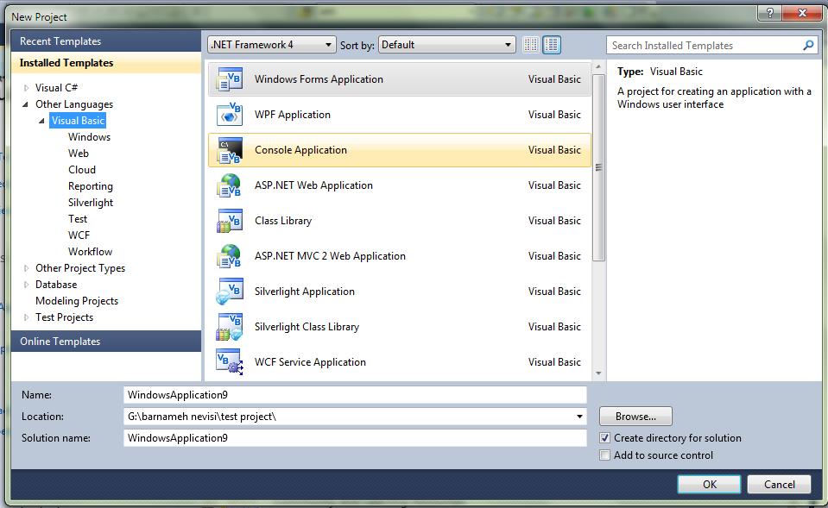Toggle Create directory for solution checkbox
The width and height of the screenshot is (828, 508).
click(x=604, y=438)
